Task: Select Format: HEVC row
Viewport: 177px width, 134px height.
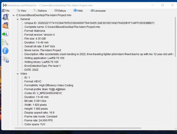Action: tap(33, 81)
